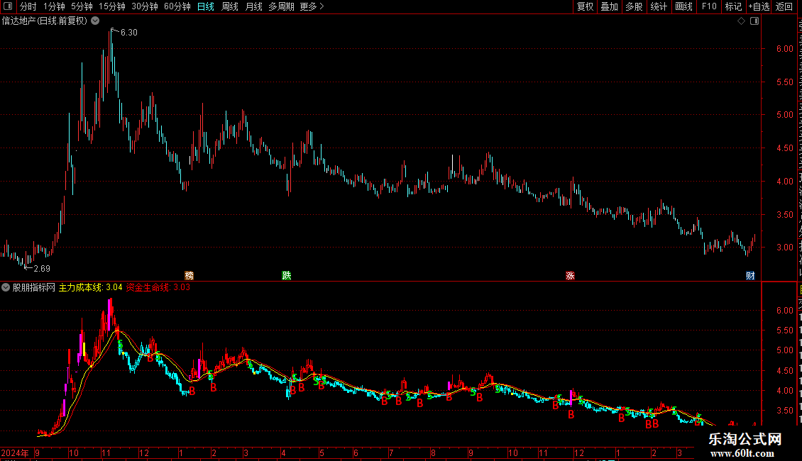Click the 6.30 high price label
Image resolution: width=802 pixels, height=461 pixels.
point(129,32)
